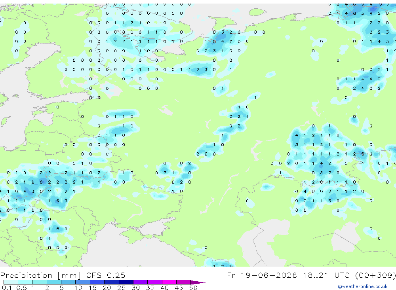Click the legend label '20'
The height and width of the screenshot is (290, 396).
click(107, 288)
